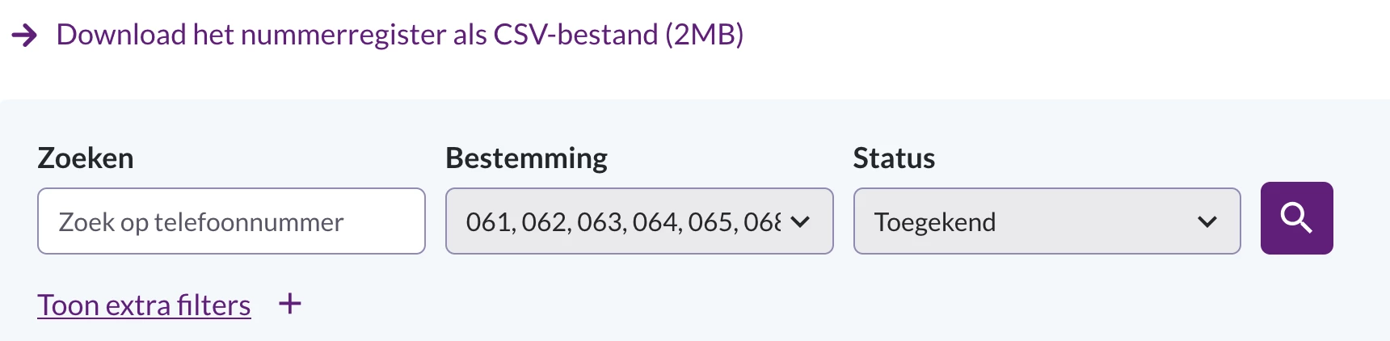The image size is (1390, 341).
Task: Click the chevron in the Status field
Action: pos(1207,221)
